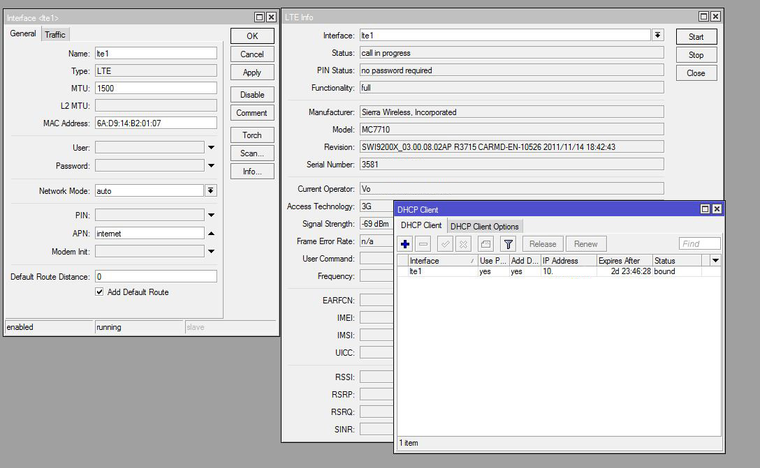Screen dimensions: 760x468
Task: Open the funnel filter icon
Action: pyautogui.click(x=509, y=244)
